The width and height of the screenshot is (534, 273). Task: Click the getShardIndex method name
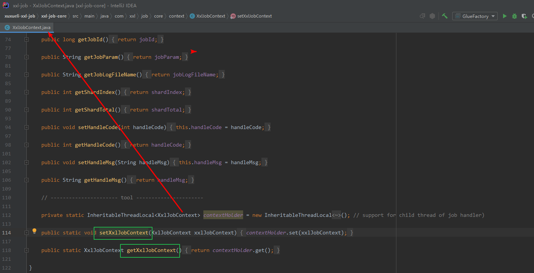pyautogui.click(x=95, y=92)
